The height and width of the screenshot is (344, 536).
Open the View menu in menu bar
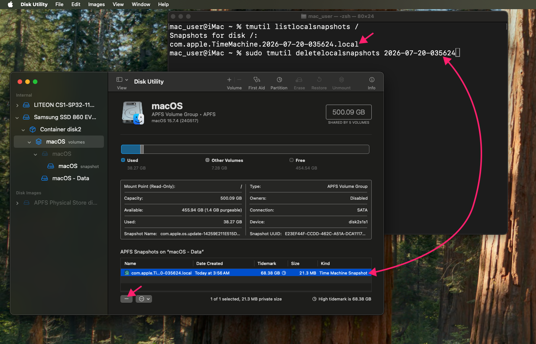point(118,4)
